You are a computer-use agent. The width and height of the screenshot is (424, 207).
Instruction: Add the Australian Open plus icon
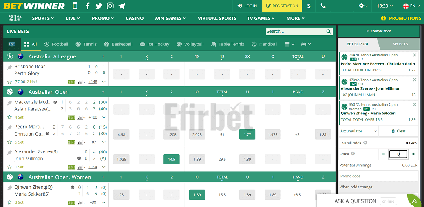(x=103, y=92)
